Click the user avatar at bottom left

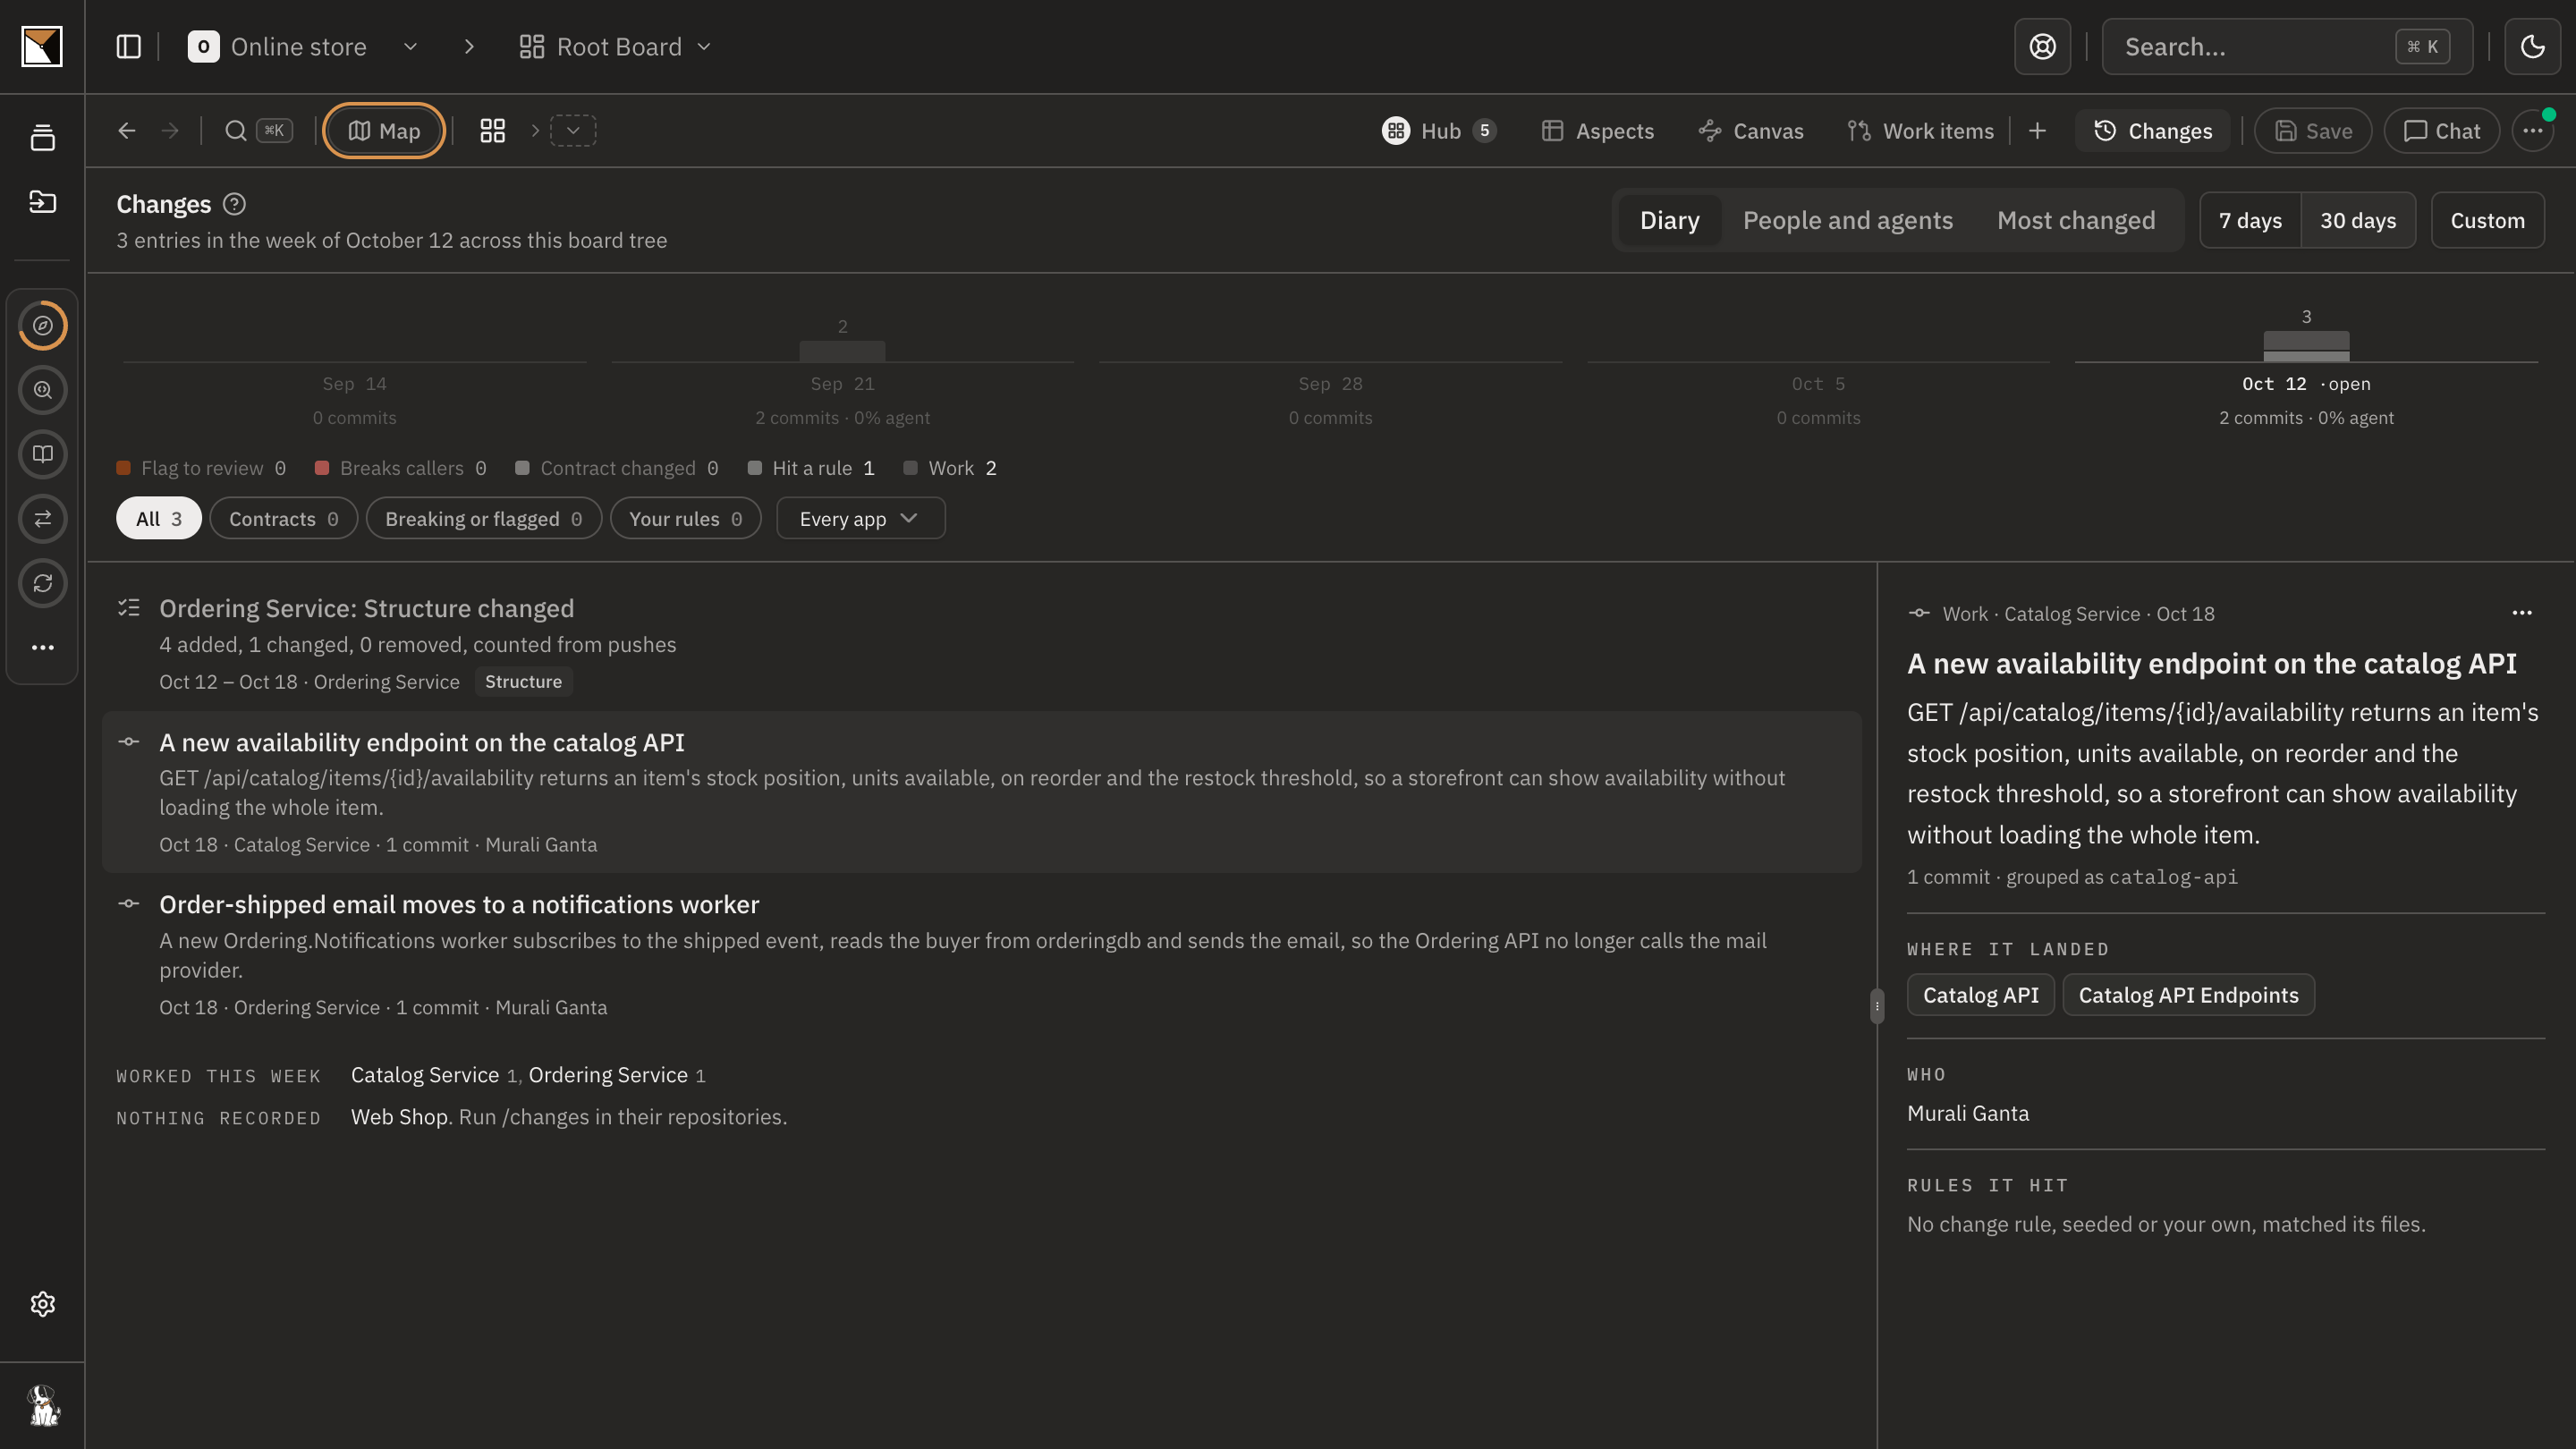pos(42,1405)
